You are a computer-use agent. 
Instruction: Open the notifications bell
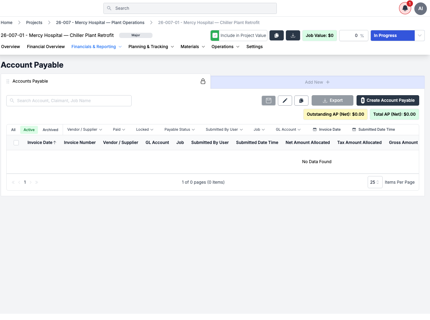pos(405,8)
